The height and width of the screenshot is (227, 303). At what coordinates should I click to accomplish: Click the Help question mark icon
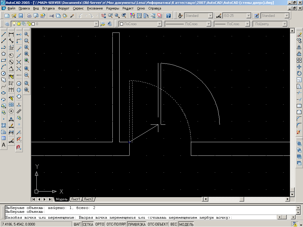click(x=168, y=16)
